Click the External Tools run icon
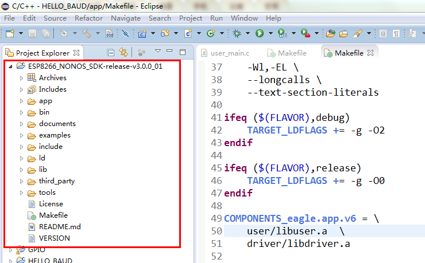Screen dimensions: 425x263 pos(306,33)
